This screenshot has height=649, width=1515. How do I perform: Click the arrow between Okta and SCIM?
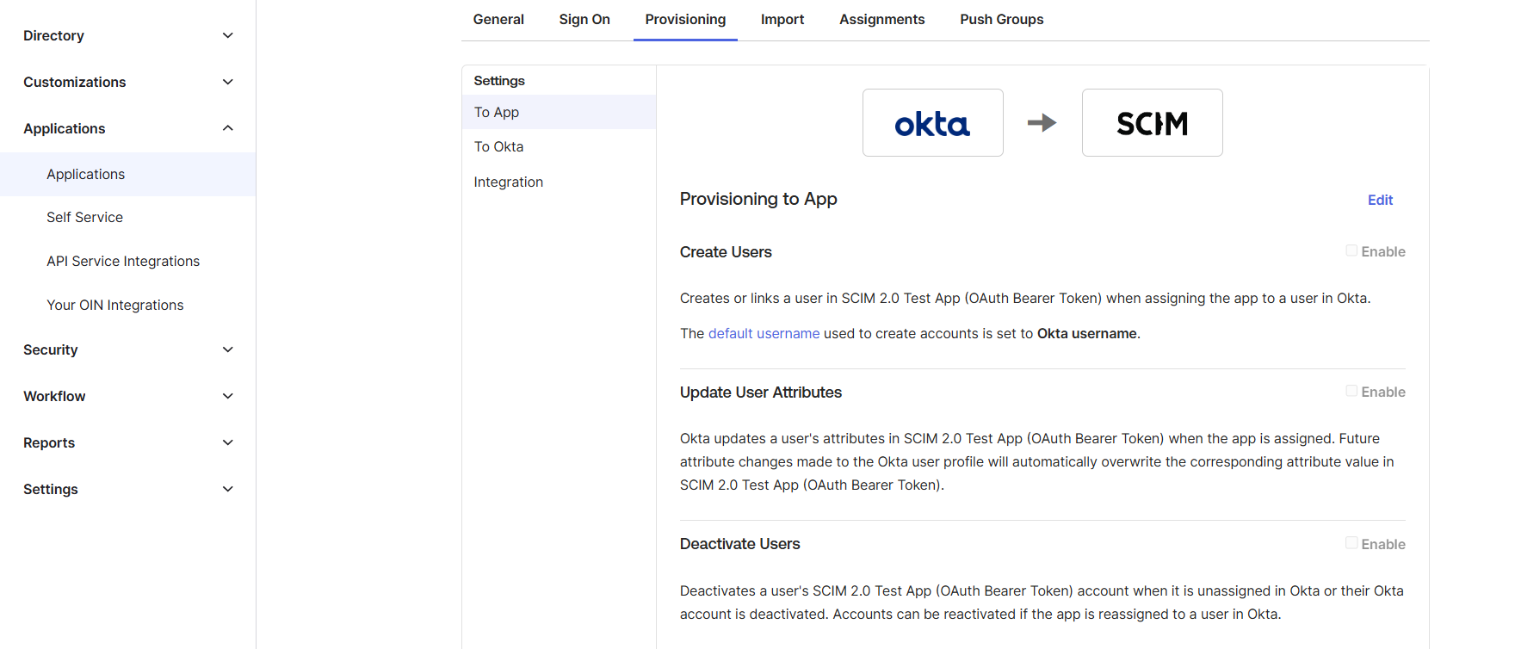(x=1042, y=123)
